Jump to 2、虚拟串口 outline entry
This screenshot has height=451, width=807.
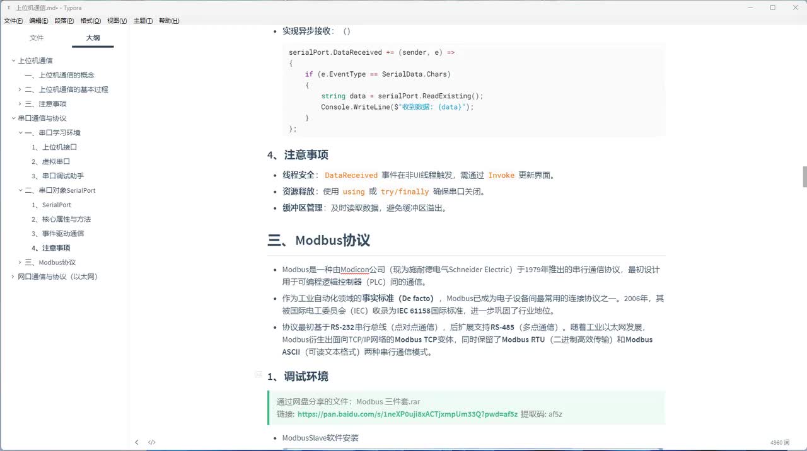pos(50,161)
